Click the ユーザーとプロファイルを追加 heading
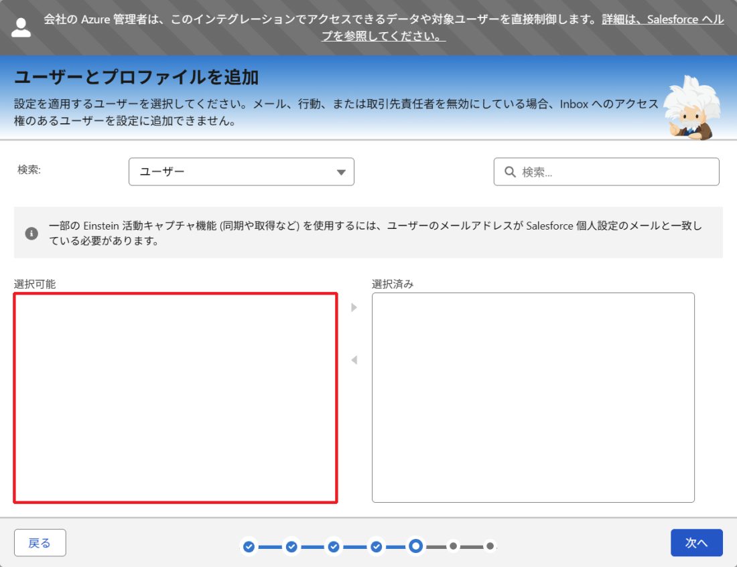The height and width of the screenshot is (567, 737). [137, 77]
